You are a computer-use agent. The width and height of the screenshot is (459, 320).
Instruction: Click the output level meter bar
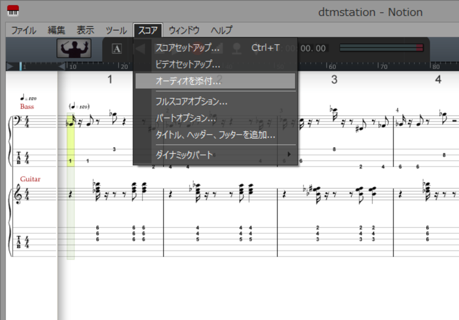pos(381,48)
